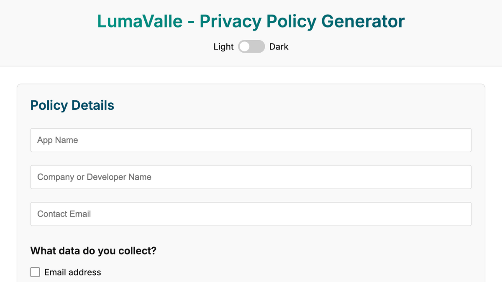
Task: Click the LumaValle page title
Action: 140,21
